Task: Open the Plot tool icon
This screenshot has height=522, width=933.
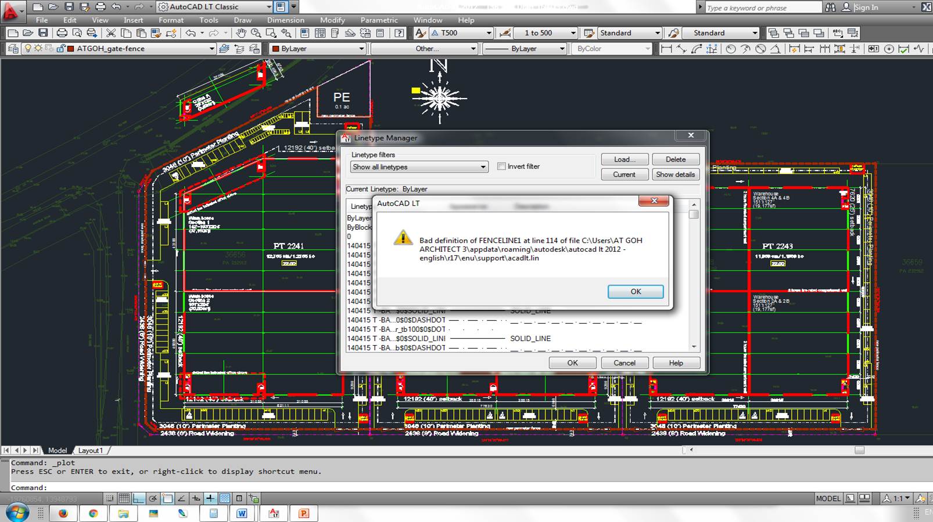Action: click(x=62, y=33)
